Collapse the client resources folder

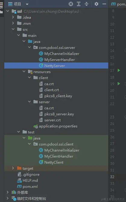[x=29, y=77]
